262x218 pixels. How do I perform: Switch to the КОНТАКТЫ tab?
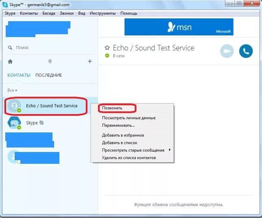[x=19, y=75]
